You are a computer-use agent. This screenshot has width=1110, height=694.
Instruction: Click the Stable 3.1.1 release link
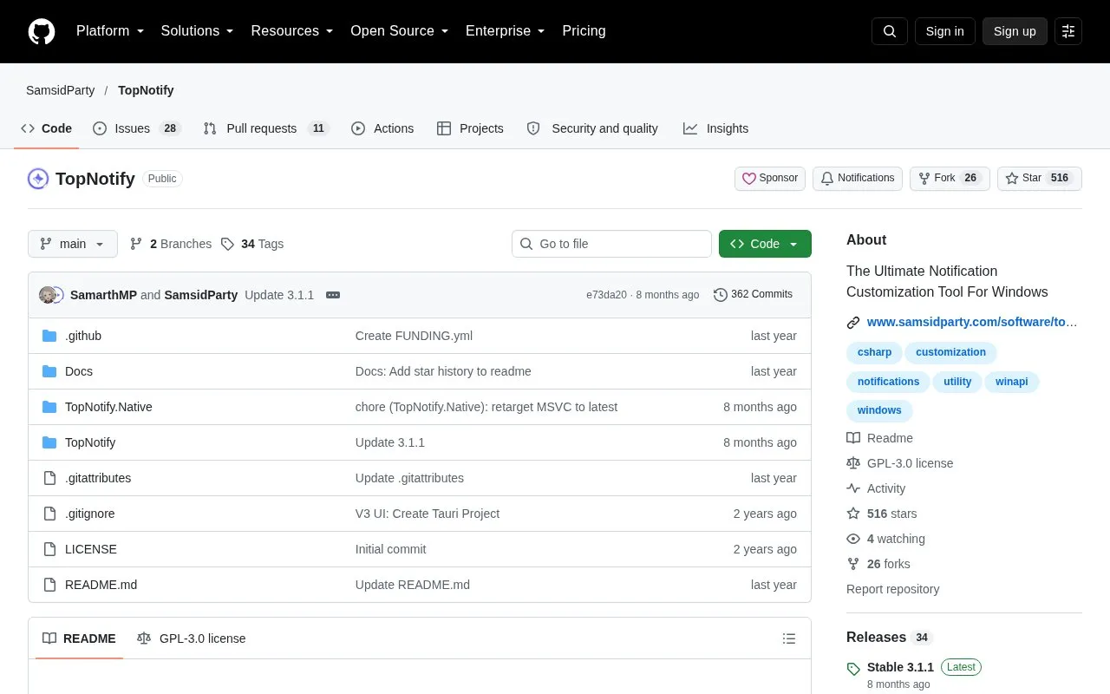click(x=900, y=667)
